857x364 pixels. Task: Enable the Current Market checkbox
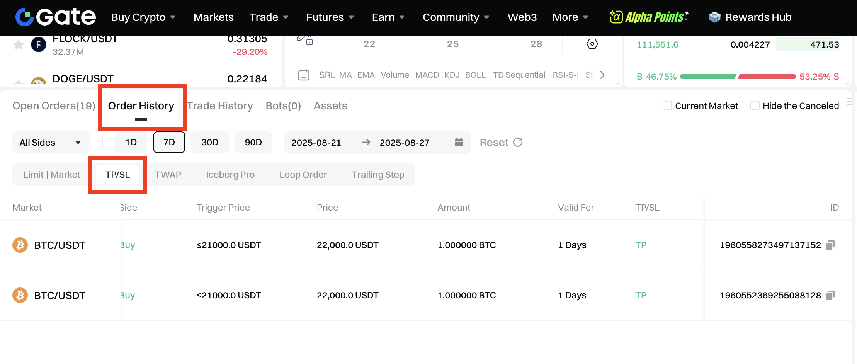667,105
